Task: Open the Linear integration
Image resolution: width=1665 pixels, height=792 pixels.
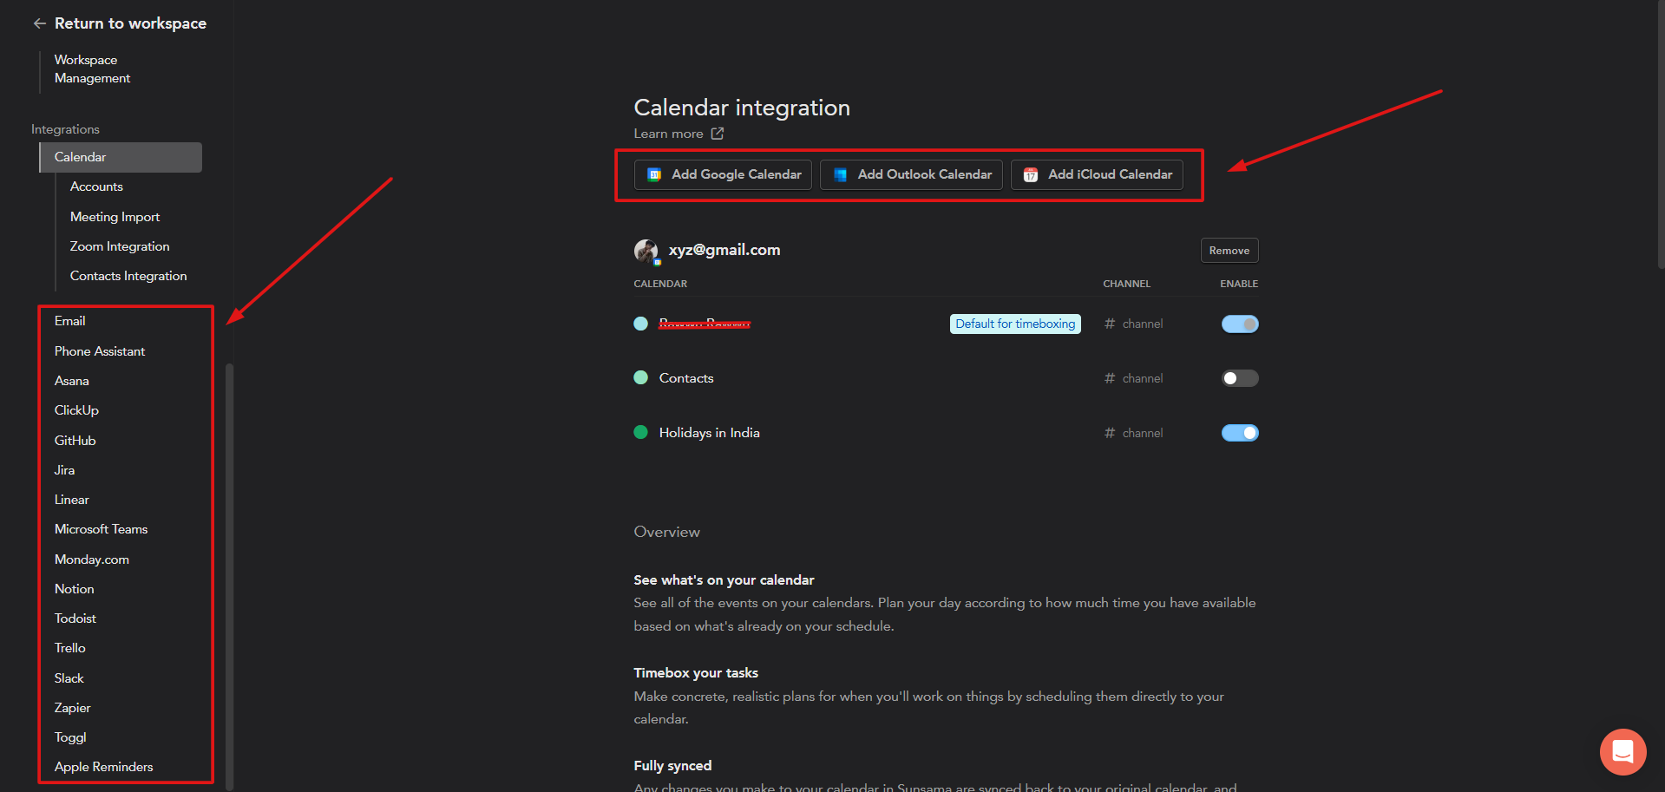Action: pos(71,500)
